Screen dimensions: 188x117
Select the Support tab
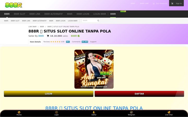tap(93, 42)
